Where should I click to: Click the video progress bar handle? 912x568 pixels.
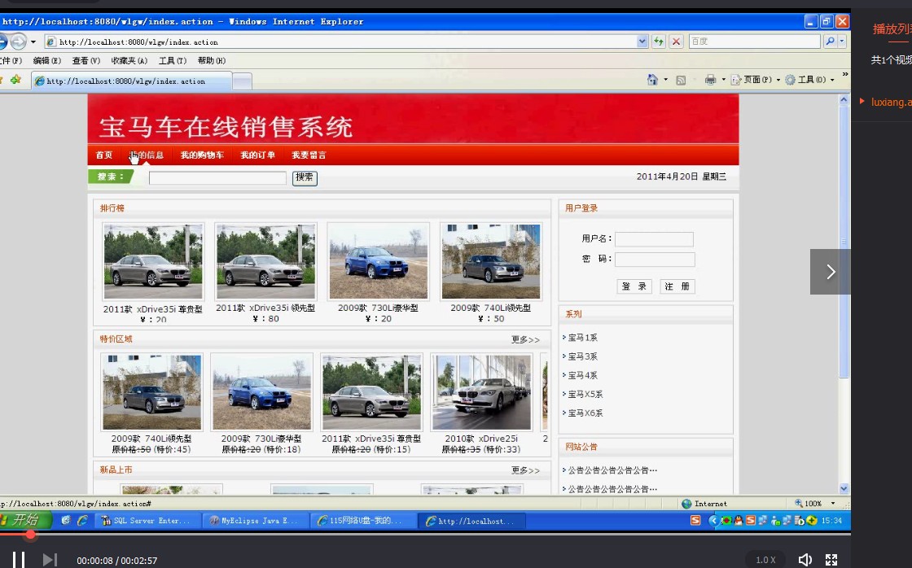pyautogui.click(x=31, y=535)
